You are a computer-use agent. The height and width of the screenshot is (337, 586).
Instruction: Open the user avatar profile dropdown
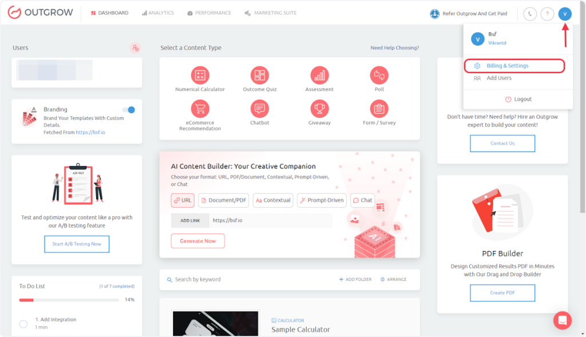[x=565, y=14]
